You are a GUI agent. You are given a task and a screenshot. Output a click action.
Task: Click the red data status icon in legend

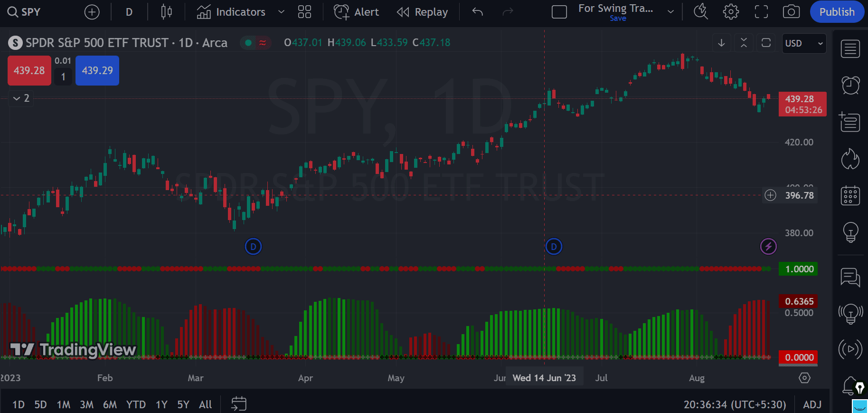coord(262,43)
